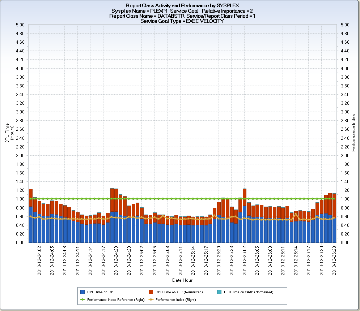Screen dimensions: 360x311
Task: Select the Performance Index Reference legend marker
Action: click(x=82, y=299)
